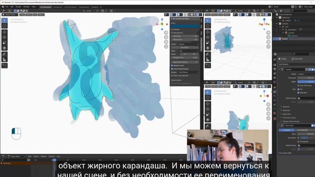The width and height of the screenshot is (315, 177).
Task: Toggle the Only Rim checkbox
Action: click(x=298, y=93)
